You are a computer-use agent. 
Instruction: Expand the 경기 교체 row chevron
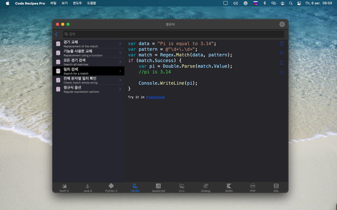120,44
